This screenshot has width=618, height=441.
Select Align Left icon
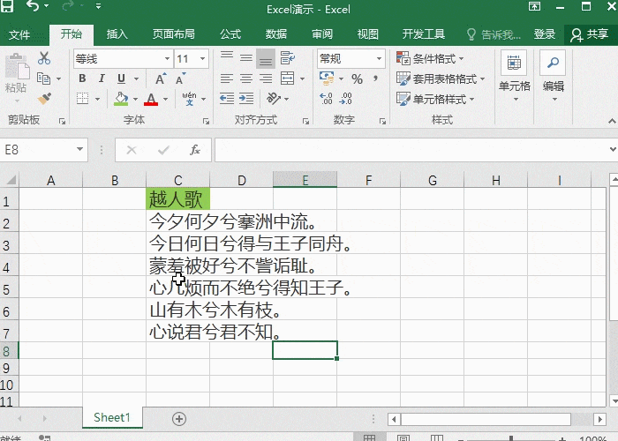pyautogui.click(x=227, y=78)
